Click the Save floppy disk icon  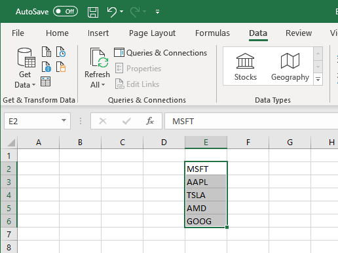pyautogui.click(x=93, y=12)
